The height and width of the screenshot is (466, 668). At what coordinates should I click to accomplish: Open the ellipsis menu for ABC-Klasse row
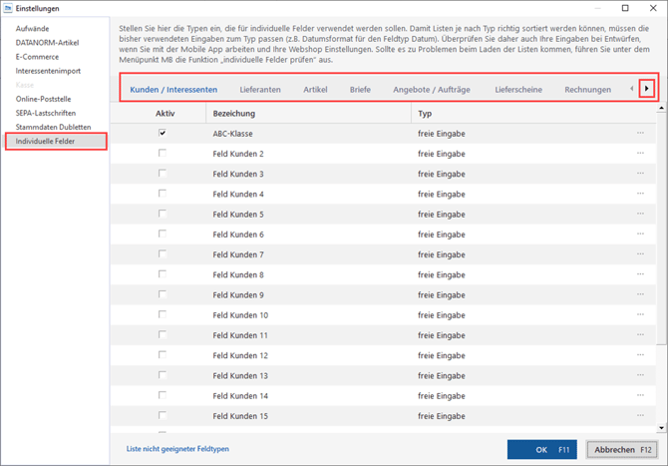[x=640, y=133]
